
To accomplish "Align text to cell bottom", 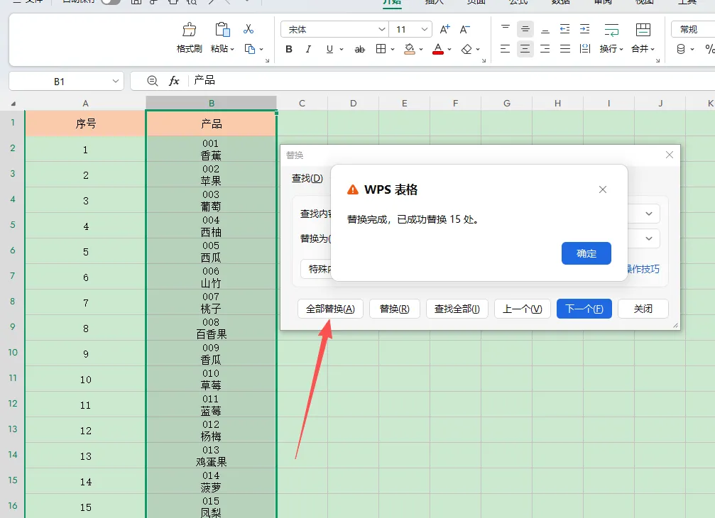I will pos(545,30).
